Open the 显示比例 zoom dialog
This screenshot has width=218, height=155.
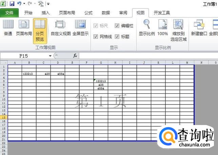pos(147,28)
